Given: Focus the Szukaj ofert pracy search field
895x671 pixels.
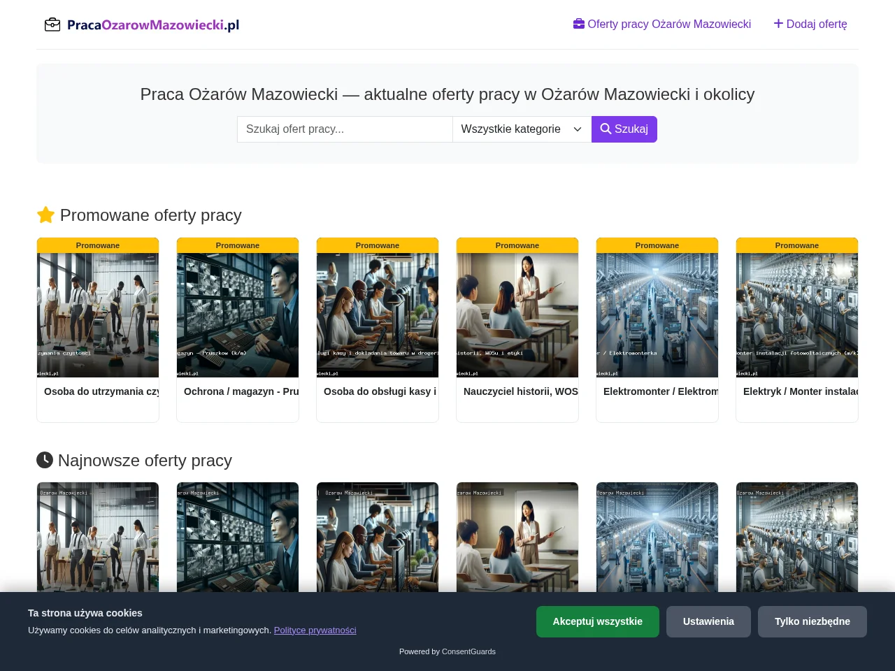Looking at the screenshot, I should point(345,129).
